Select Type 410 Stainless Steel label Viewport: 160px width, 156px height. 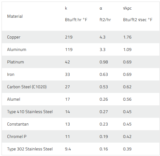(30, 112)
